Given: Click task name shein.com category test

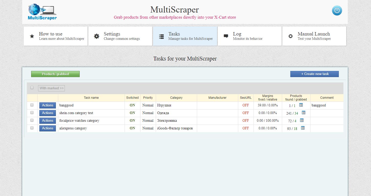Looking at the screenshot, I should 76,113.
